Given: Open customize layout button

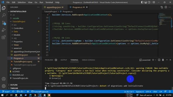Looking at the screenshot, I should (154, 2).
